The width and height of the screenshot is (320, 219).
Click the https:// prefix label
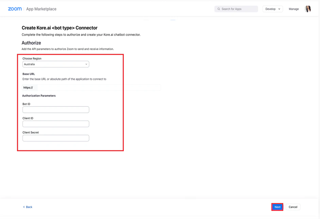tap(28, 87)
